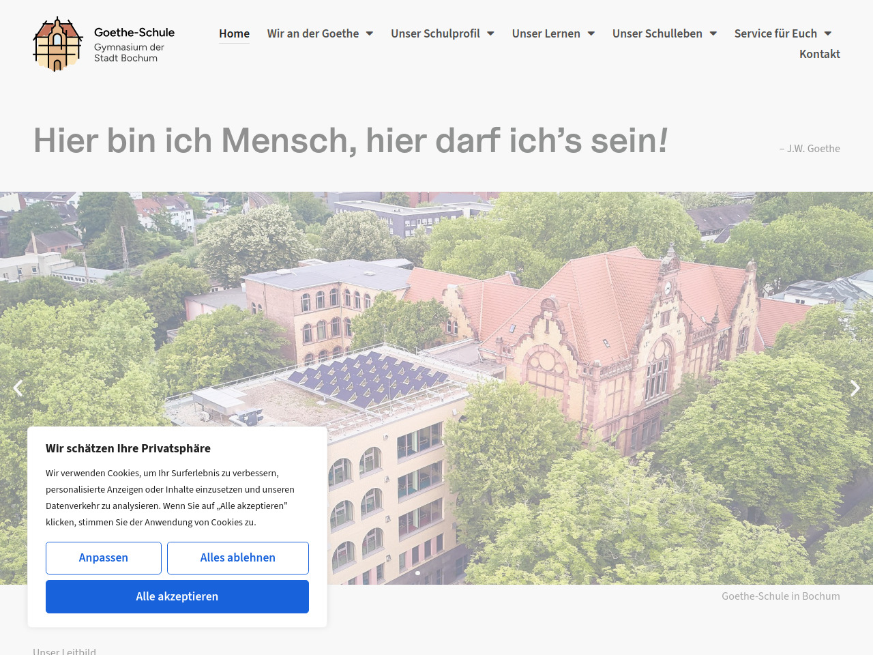
Task: Go to previous slide with left chevron
Action: [x=18, y=388]
